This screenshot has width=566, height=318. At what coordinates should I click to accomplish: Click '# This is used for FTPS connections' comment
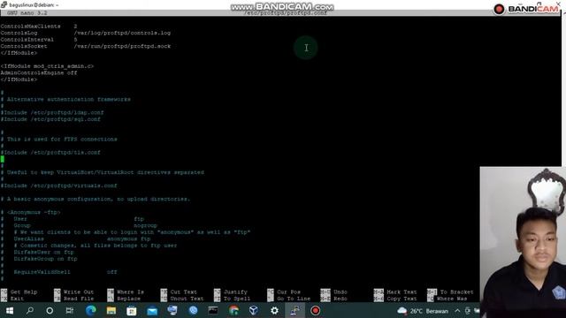(x=59, y=140)
